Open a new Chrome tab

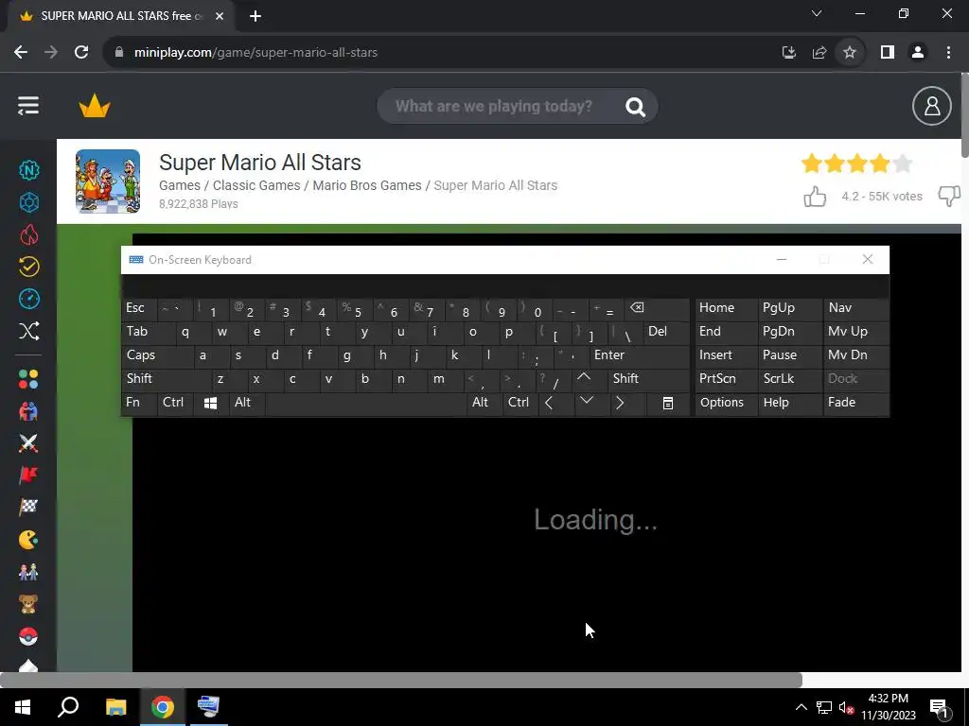[x=255, y=16]
